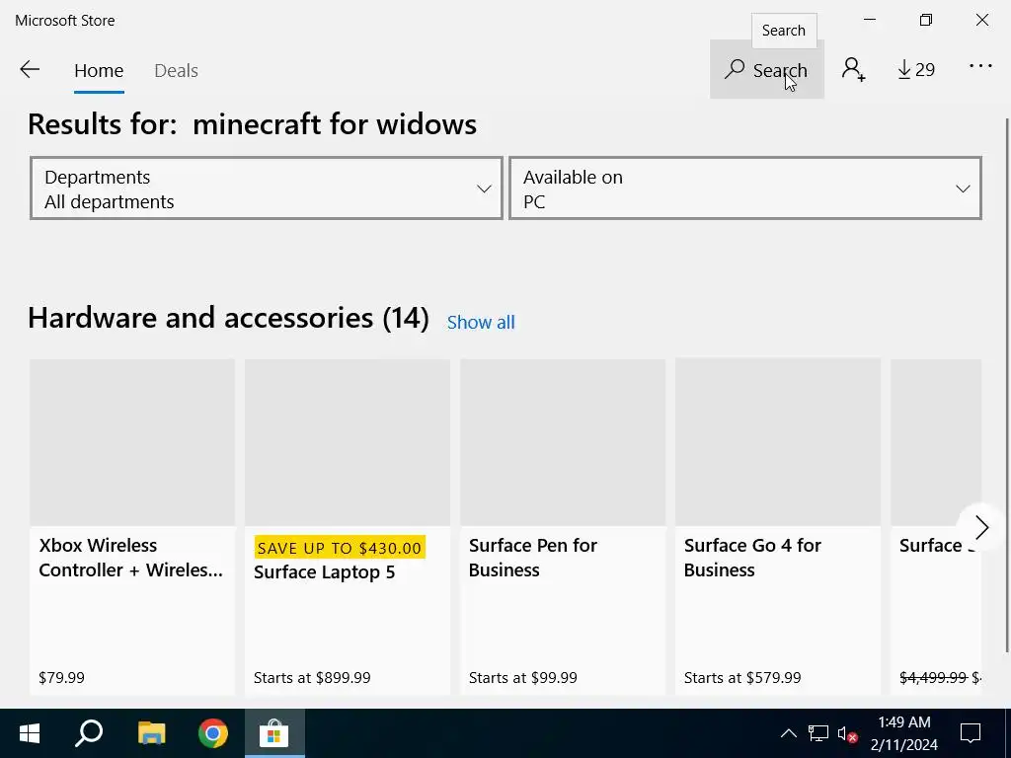Minimize the Microsoft Store window
This screenshot has width=1011, height=758.
pyautogui.click(x=870, y=20)
